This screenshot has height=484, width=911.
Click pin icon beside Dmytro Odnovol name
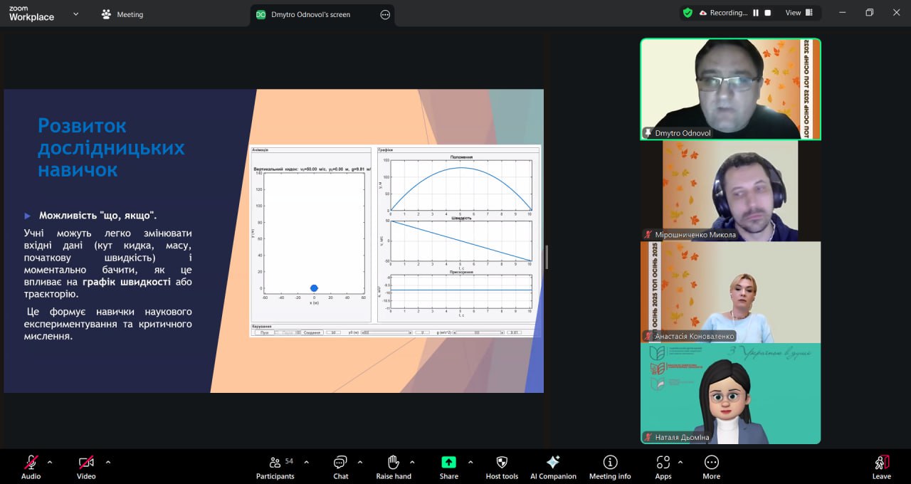(648, 133)
